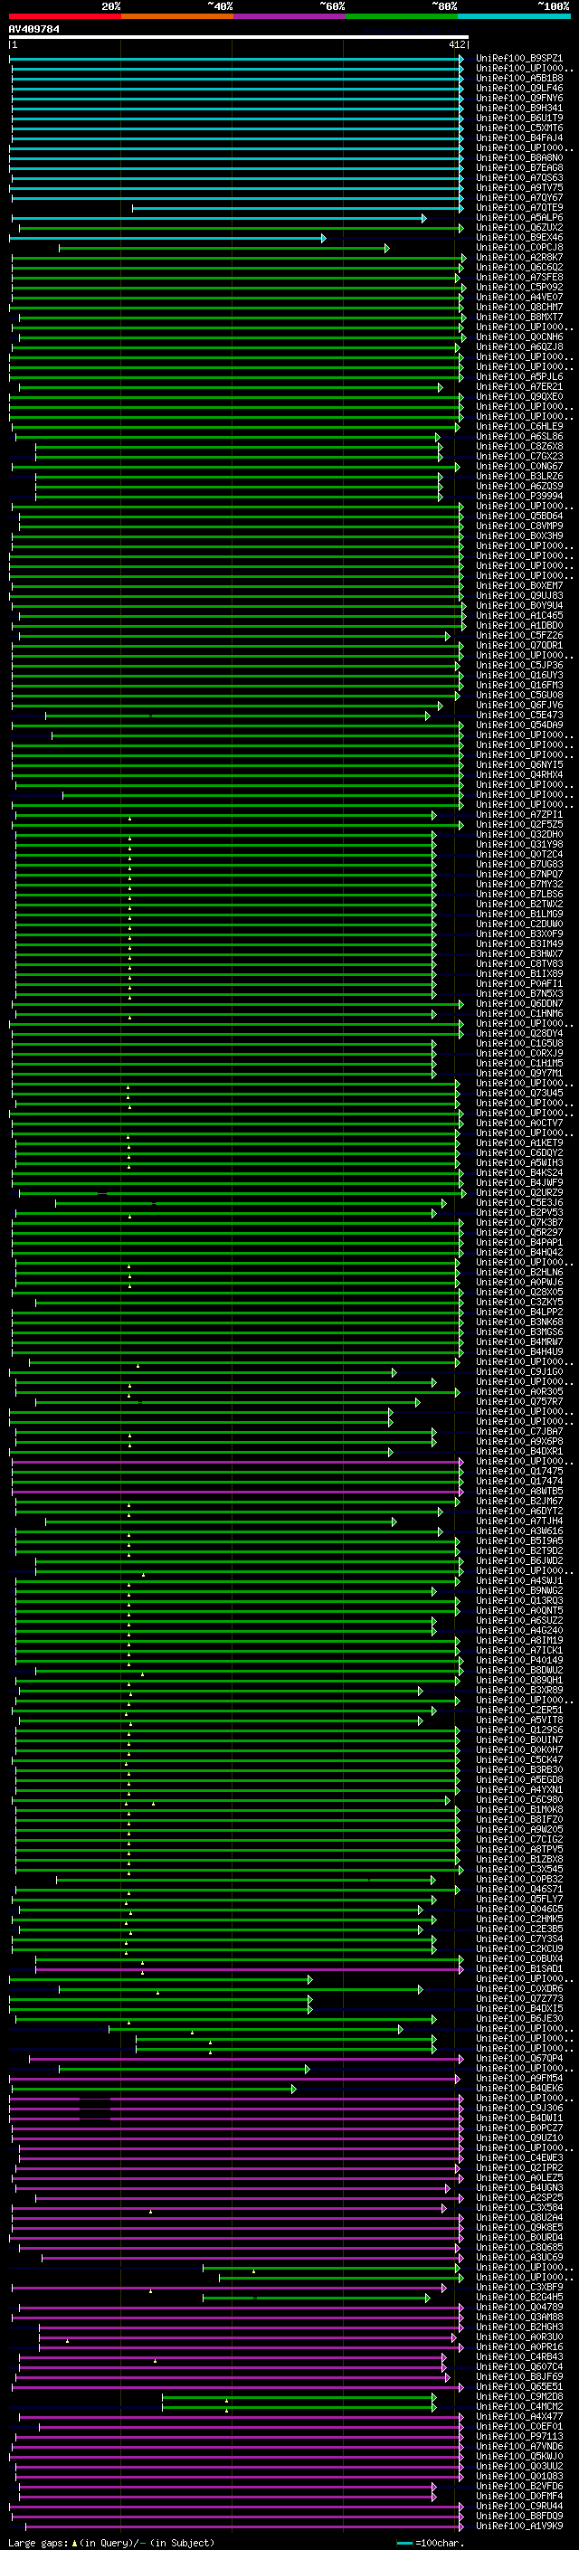Select the UniRef100_A7TJH4 entry
Screen dimensions: 579x2550
click(519, 1521)
